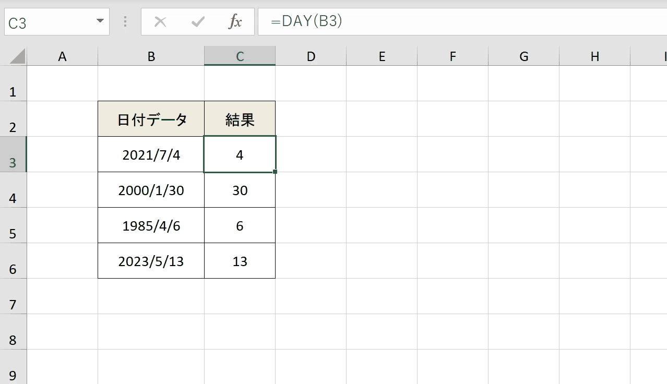Select row 7 header
This screenshot has width=667, height=384.
pos(13,296)
